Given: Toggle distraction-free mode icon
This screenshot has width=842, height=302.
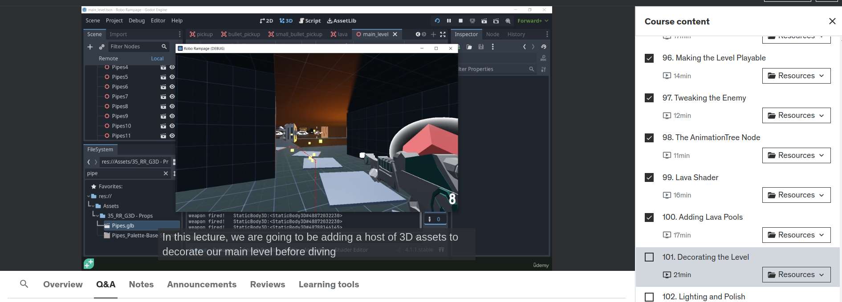Looking at the screenshot, I should tap(443, 34).
